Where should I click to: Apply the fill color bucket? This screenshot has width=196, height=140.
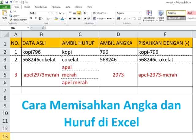(x=56, y=18)
